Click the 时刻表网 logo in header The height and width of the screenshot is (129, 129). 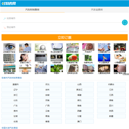click(9, 4)
